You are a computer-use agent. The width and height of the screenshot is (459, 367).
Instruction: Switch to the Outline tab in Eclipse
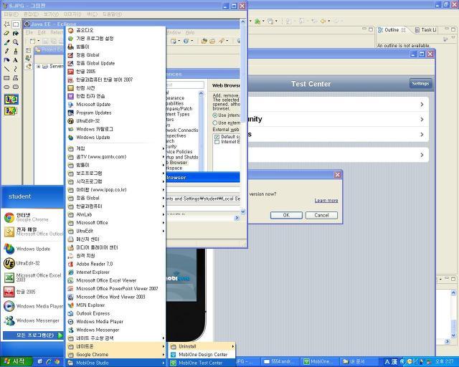[392, 30]
